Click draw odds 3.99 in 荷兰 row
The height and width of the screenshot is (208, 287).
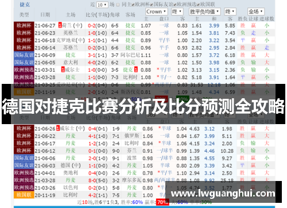214,25
